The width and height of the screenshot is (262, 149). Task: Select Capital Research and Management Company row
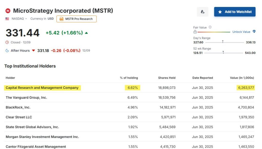pos(130,88)
